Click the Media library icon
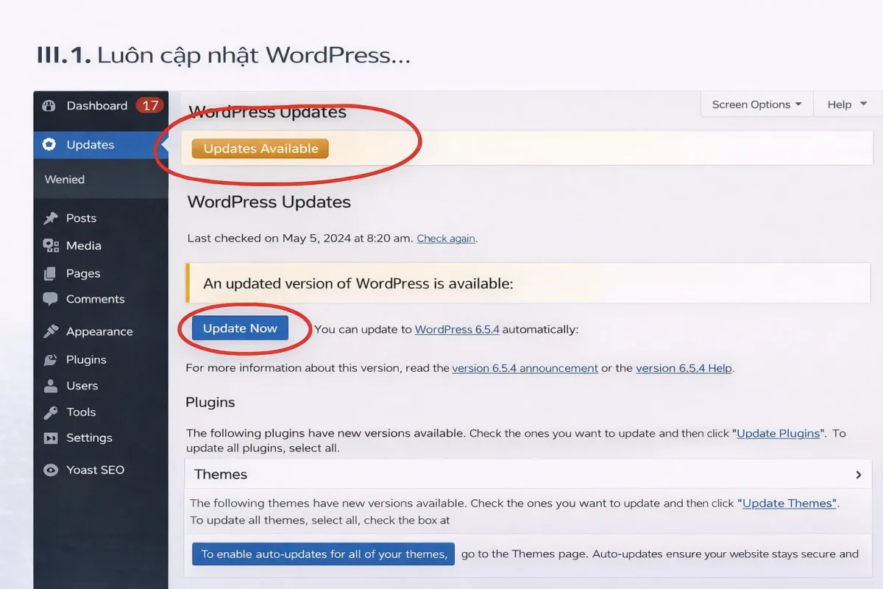The height and width of the screenshot is (589, 883). pyautogui.click(x=50, y=246)
